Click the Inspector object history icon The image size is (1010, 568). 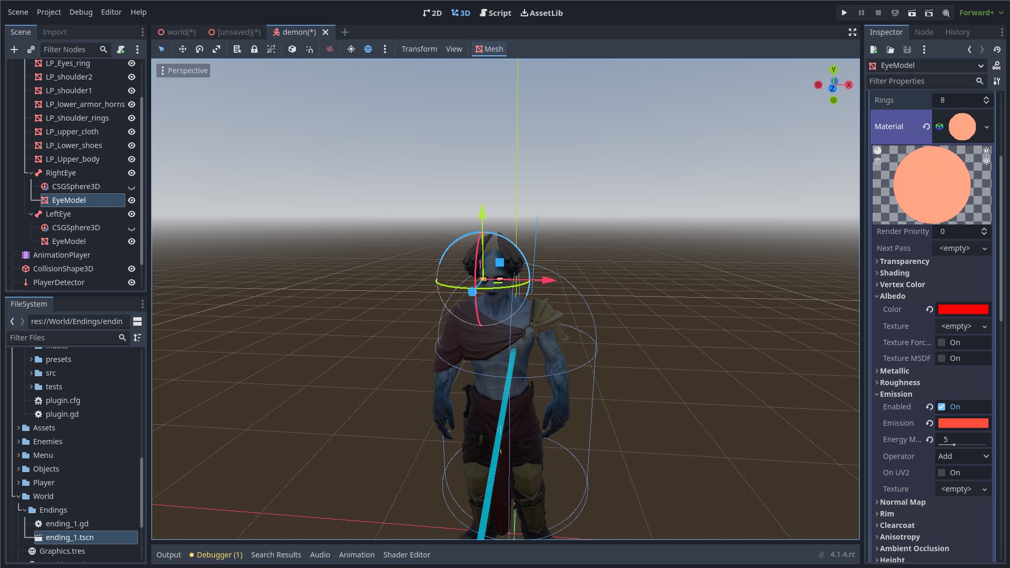(x=997, y=50)
